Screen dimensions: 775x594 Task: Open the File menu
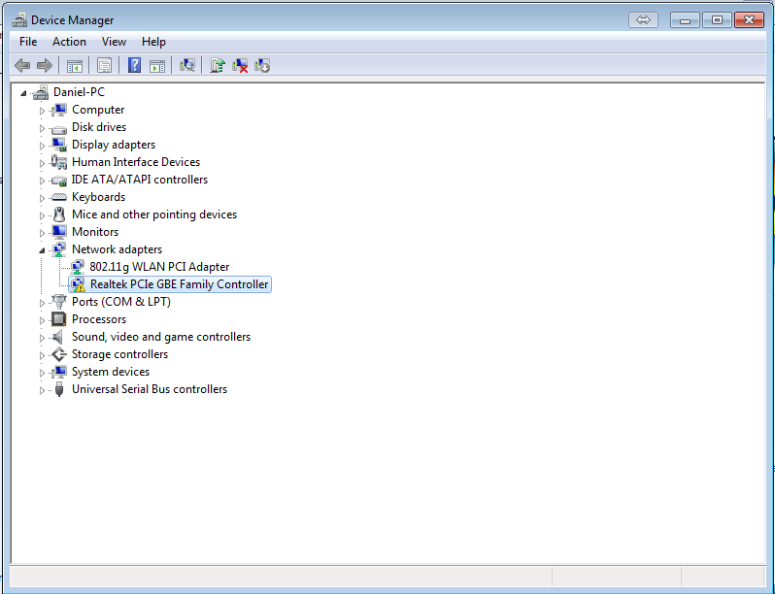coord(28,42)
